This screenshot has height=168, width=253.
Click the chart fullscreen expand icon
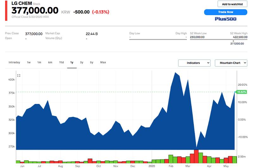point(19,76)
